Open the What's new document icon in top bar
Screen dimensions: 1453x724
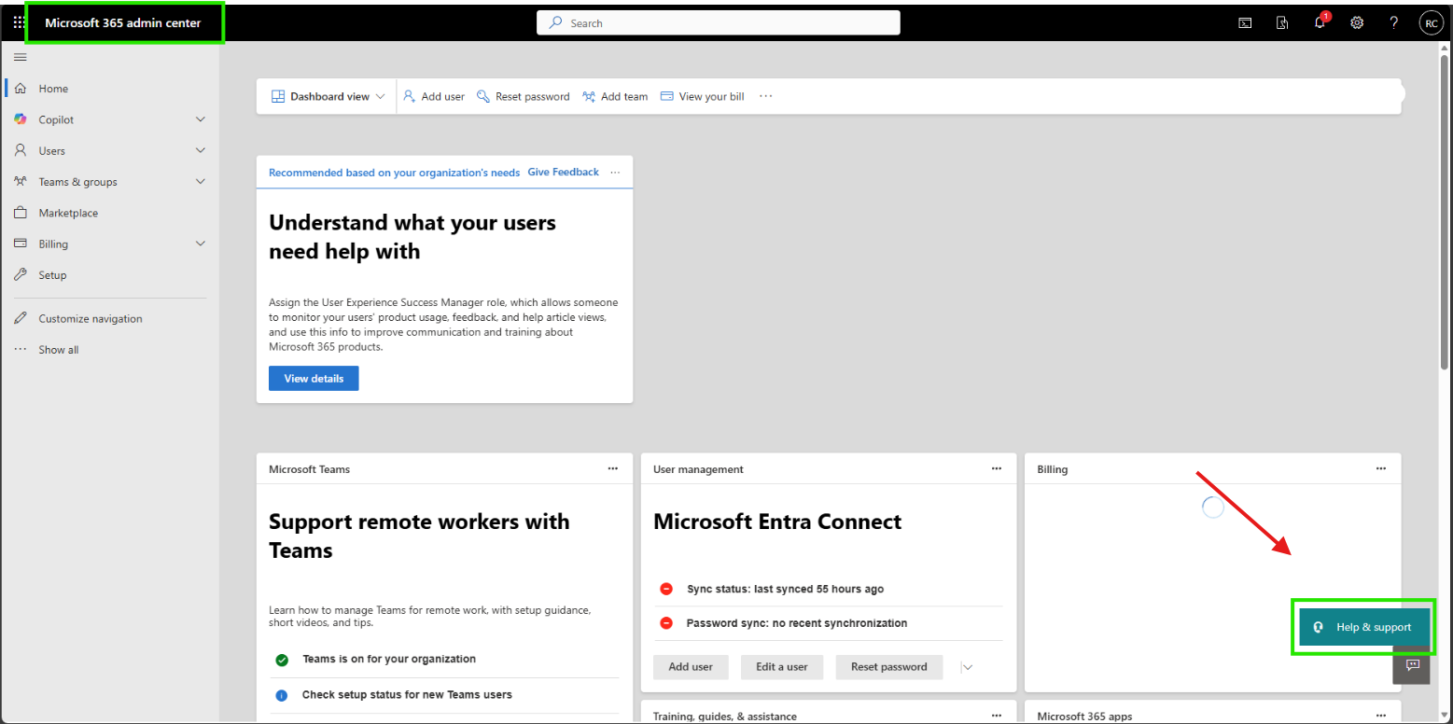tap(1282, 22)
